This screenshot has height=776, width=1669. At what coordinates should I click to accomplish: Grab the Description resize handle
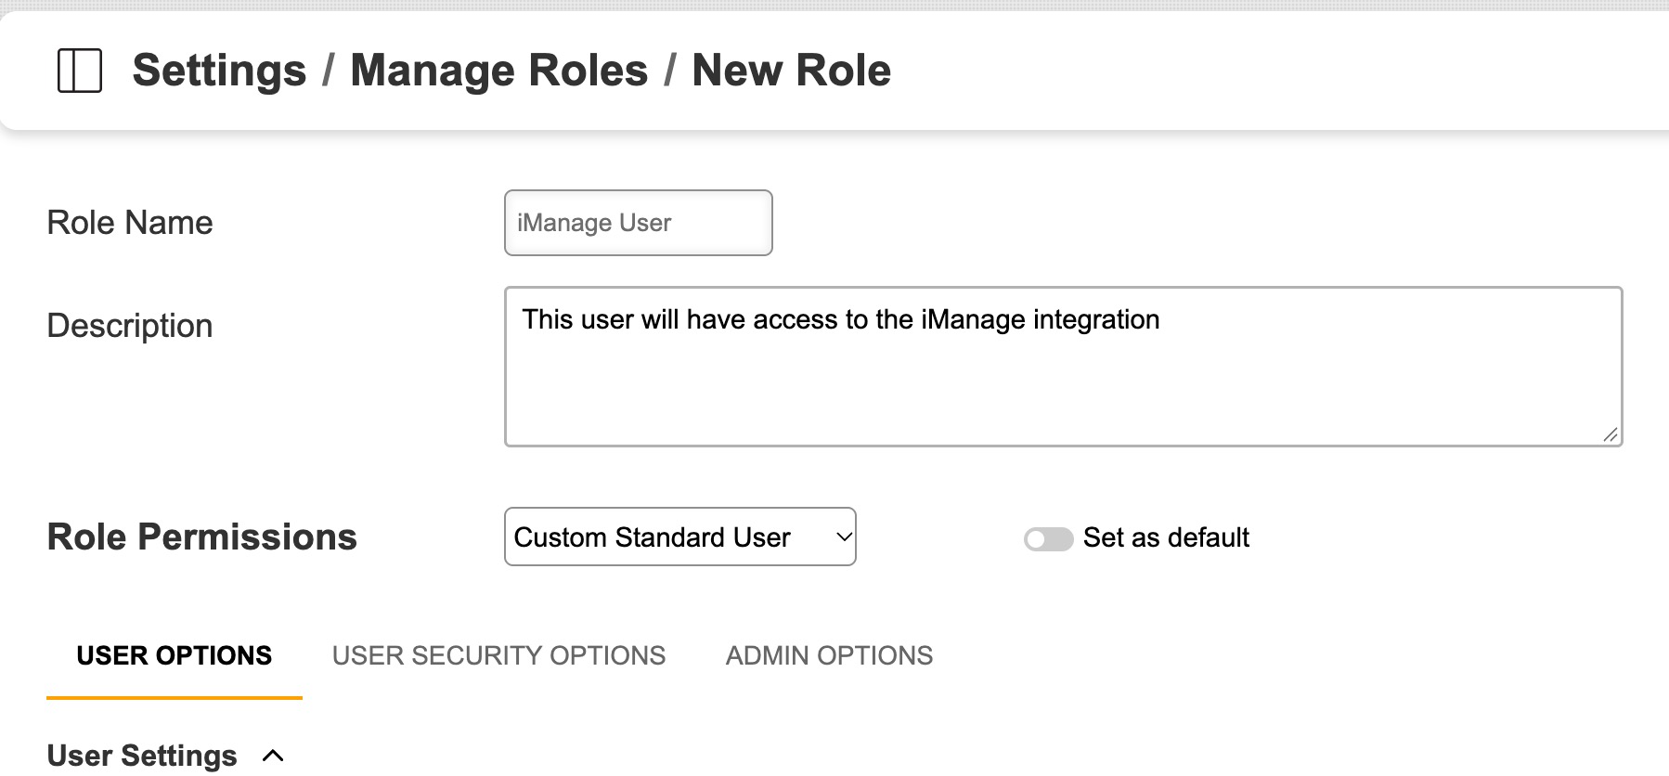(1610, 434)
